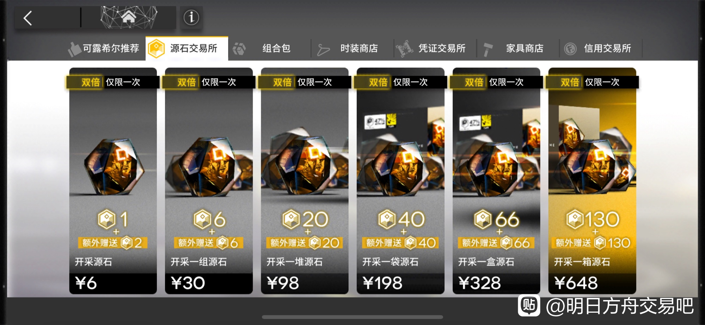This screenshot has width=705, height=325.
Task: Purchase the ¥30 开采一组源石 pack
Action: (x=209, y=181)
